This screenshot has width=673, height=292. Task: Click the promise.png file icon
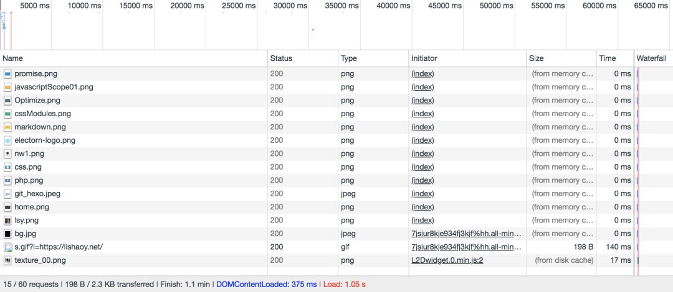(x=7, y=74)
